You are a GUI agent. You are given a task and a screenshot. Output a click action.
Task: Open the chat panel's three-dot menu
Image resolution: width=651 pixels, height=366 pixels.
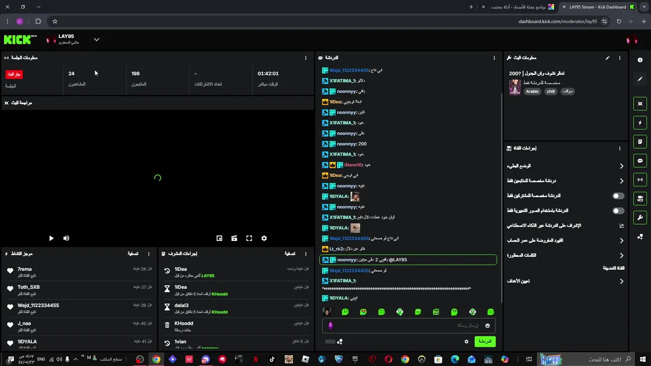coord(494,58)
